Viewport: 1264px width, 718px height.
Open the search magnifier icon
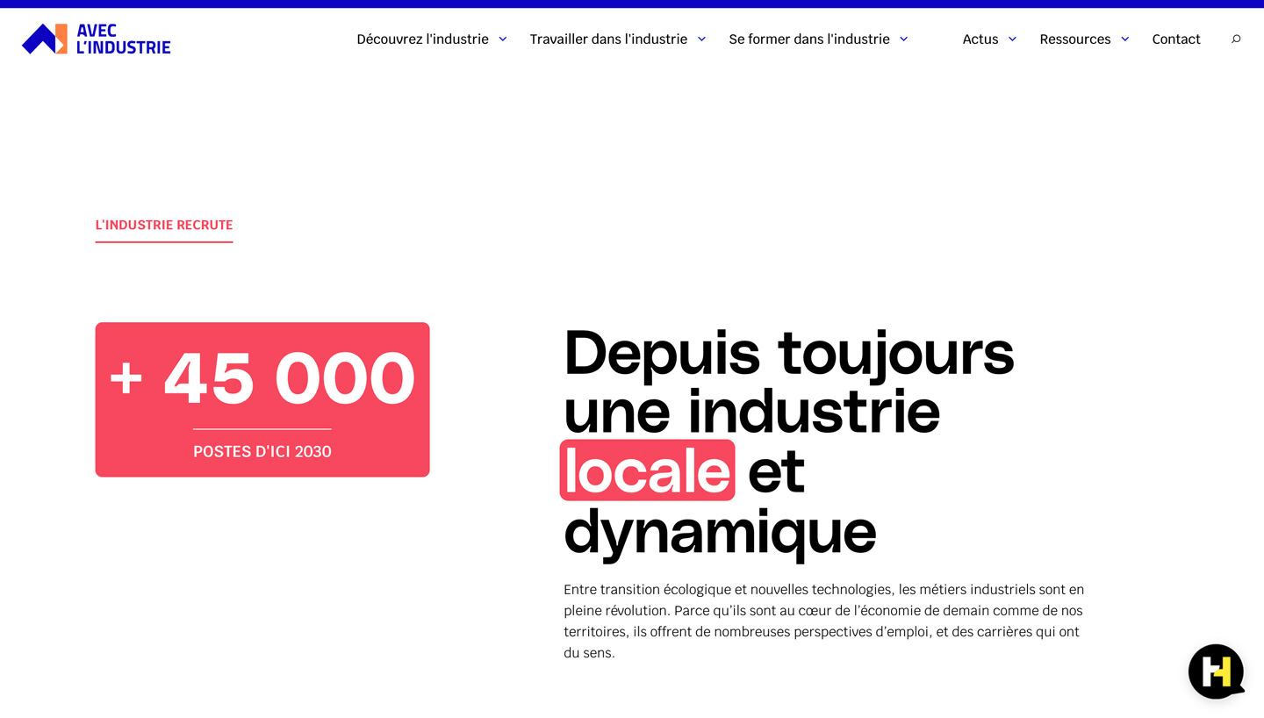(x=1236, y=39)
